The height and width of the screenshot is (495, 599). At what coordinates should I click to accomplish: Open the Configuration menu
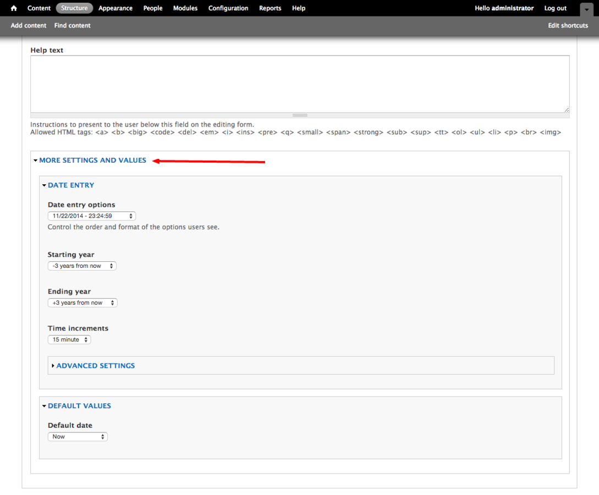pyautogui.click(x=228, y=8)
